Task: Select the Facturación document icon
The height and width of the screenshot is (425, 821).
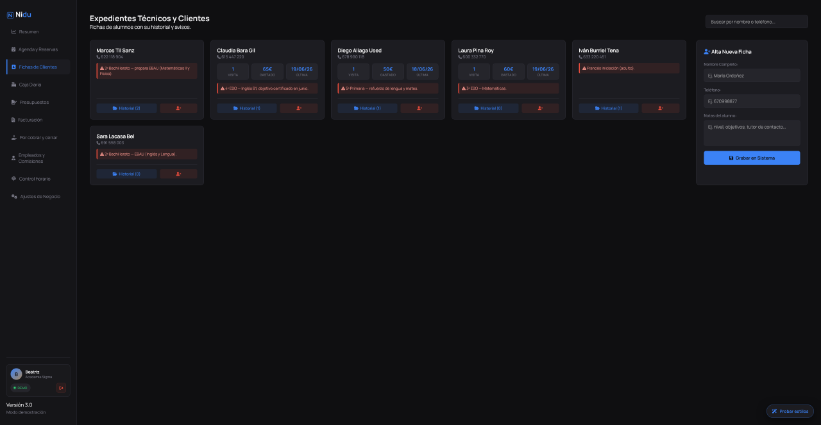Action: (13, 120)
